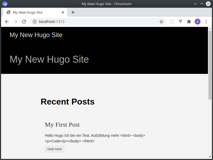Reload the current page
Screen dimensions: 213x160
pos(24,22)
